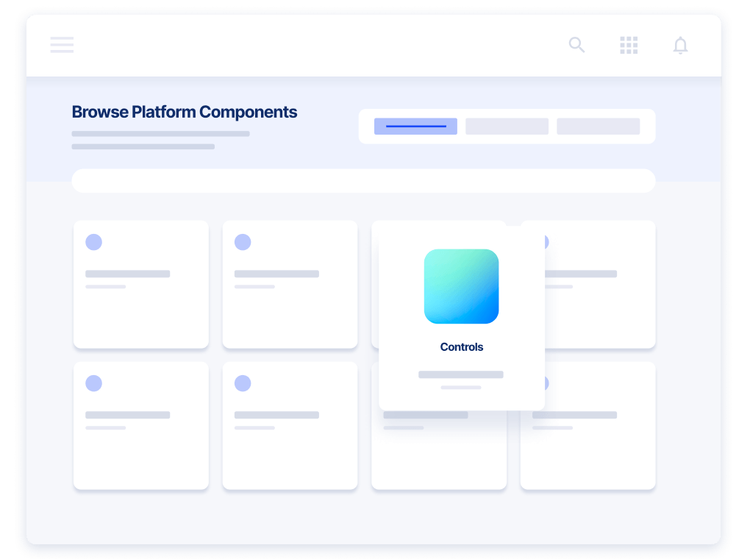Click inside the rounded search input field

(x=363, y=181)
